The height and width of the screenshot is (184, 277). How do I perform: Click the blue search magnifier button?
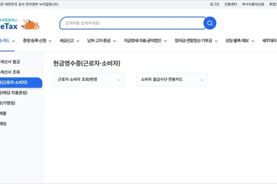coord(210,23)
